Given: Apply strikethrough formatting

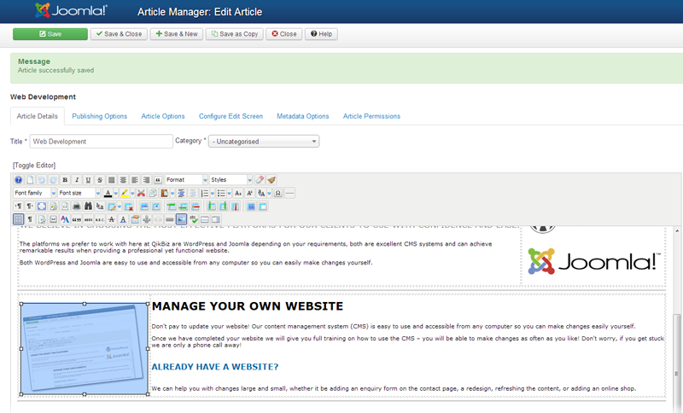Looking at the screenshot, I should [x=100, y=180].
